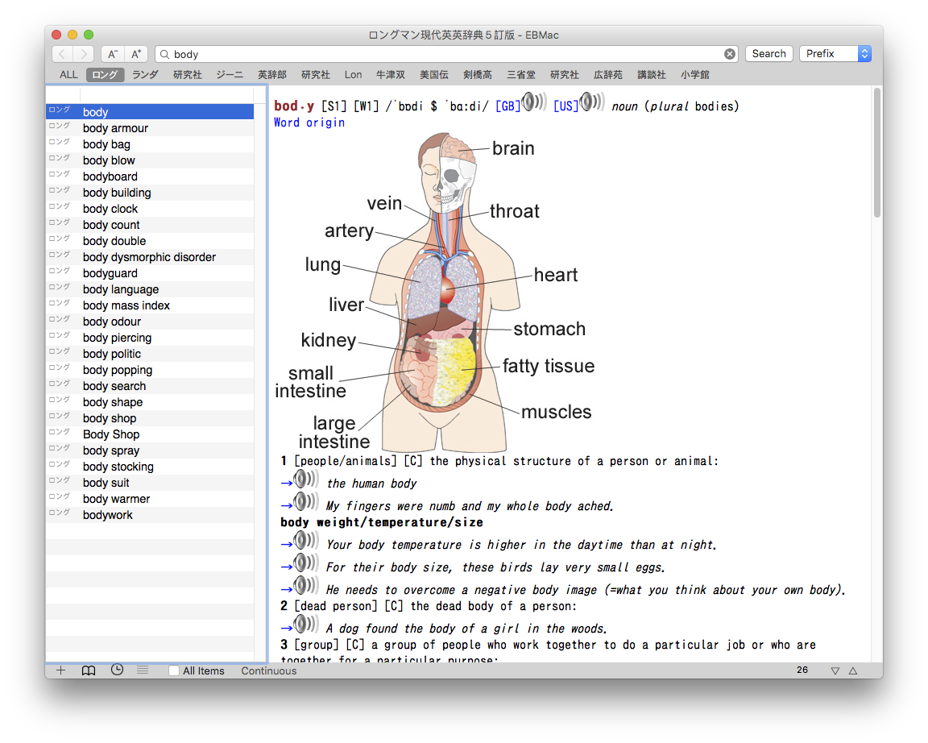
Task: Go forward with the right arrow button
Action: pos(84,54)
